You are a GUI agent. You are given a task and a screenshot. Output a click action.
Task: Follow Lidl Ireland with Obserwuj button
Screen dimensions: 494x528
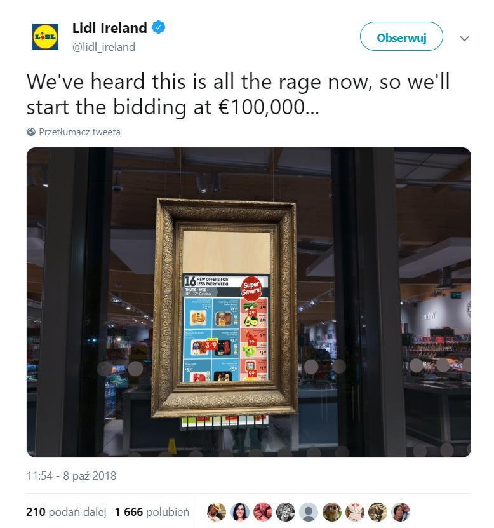click(x=401, y=36)
